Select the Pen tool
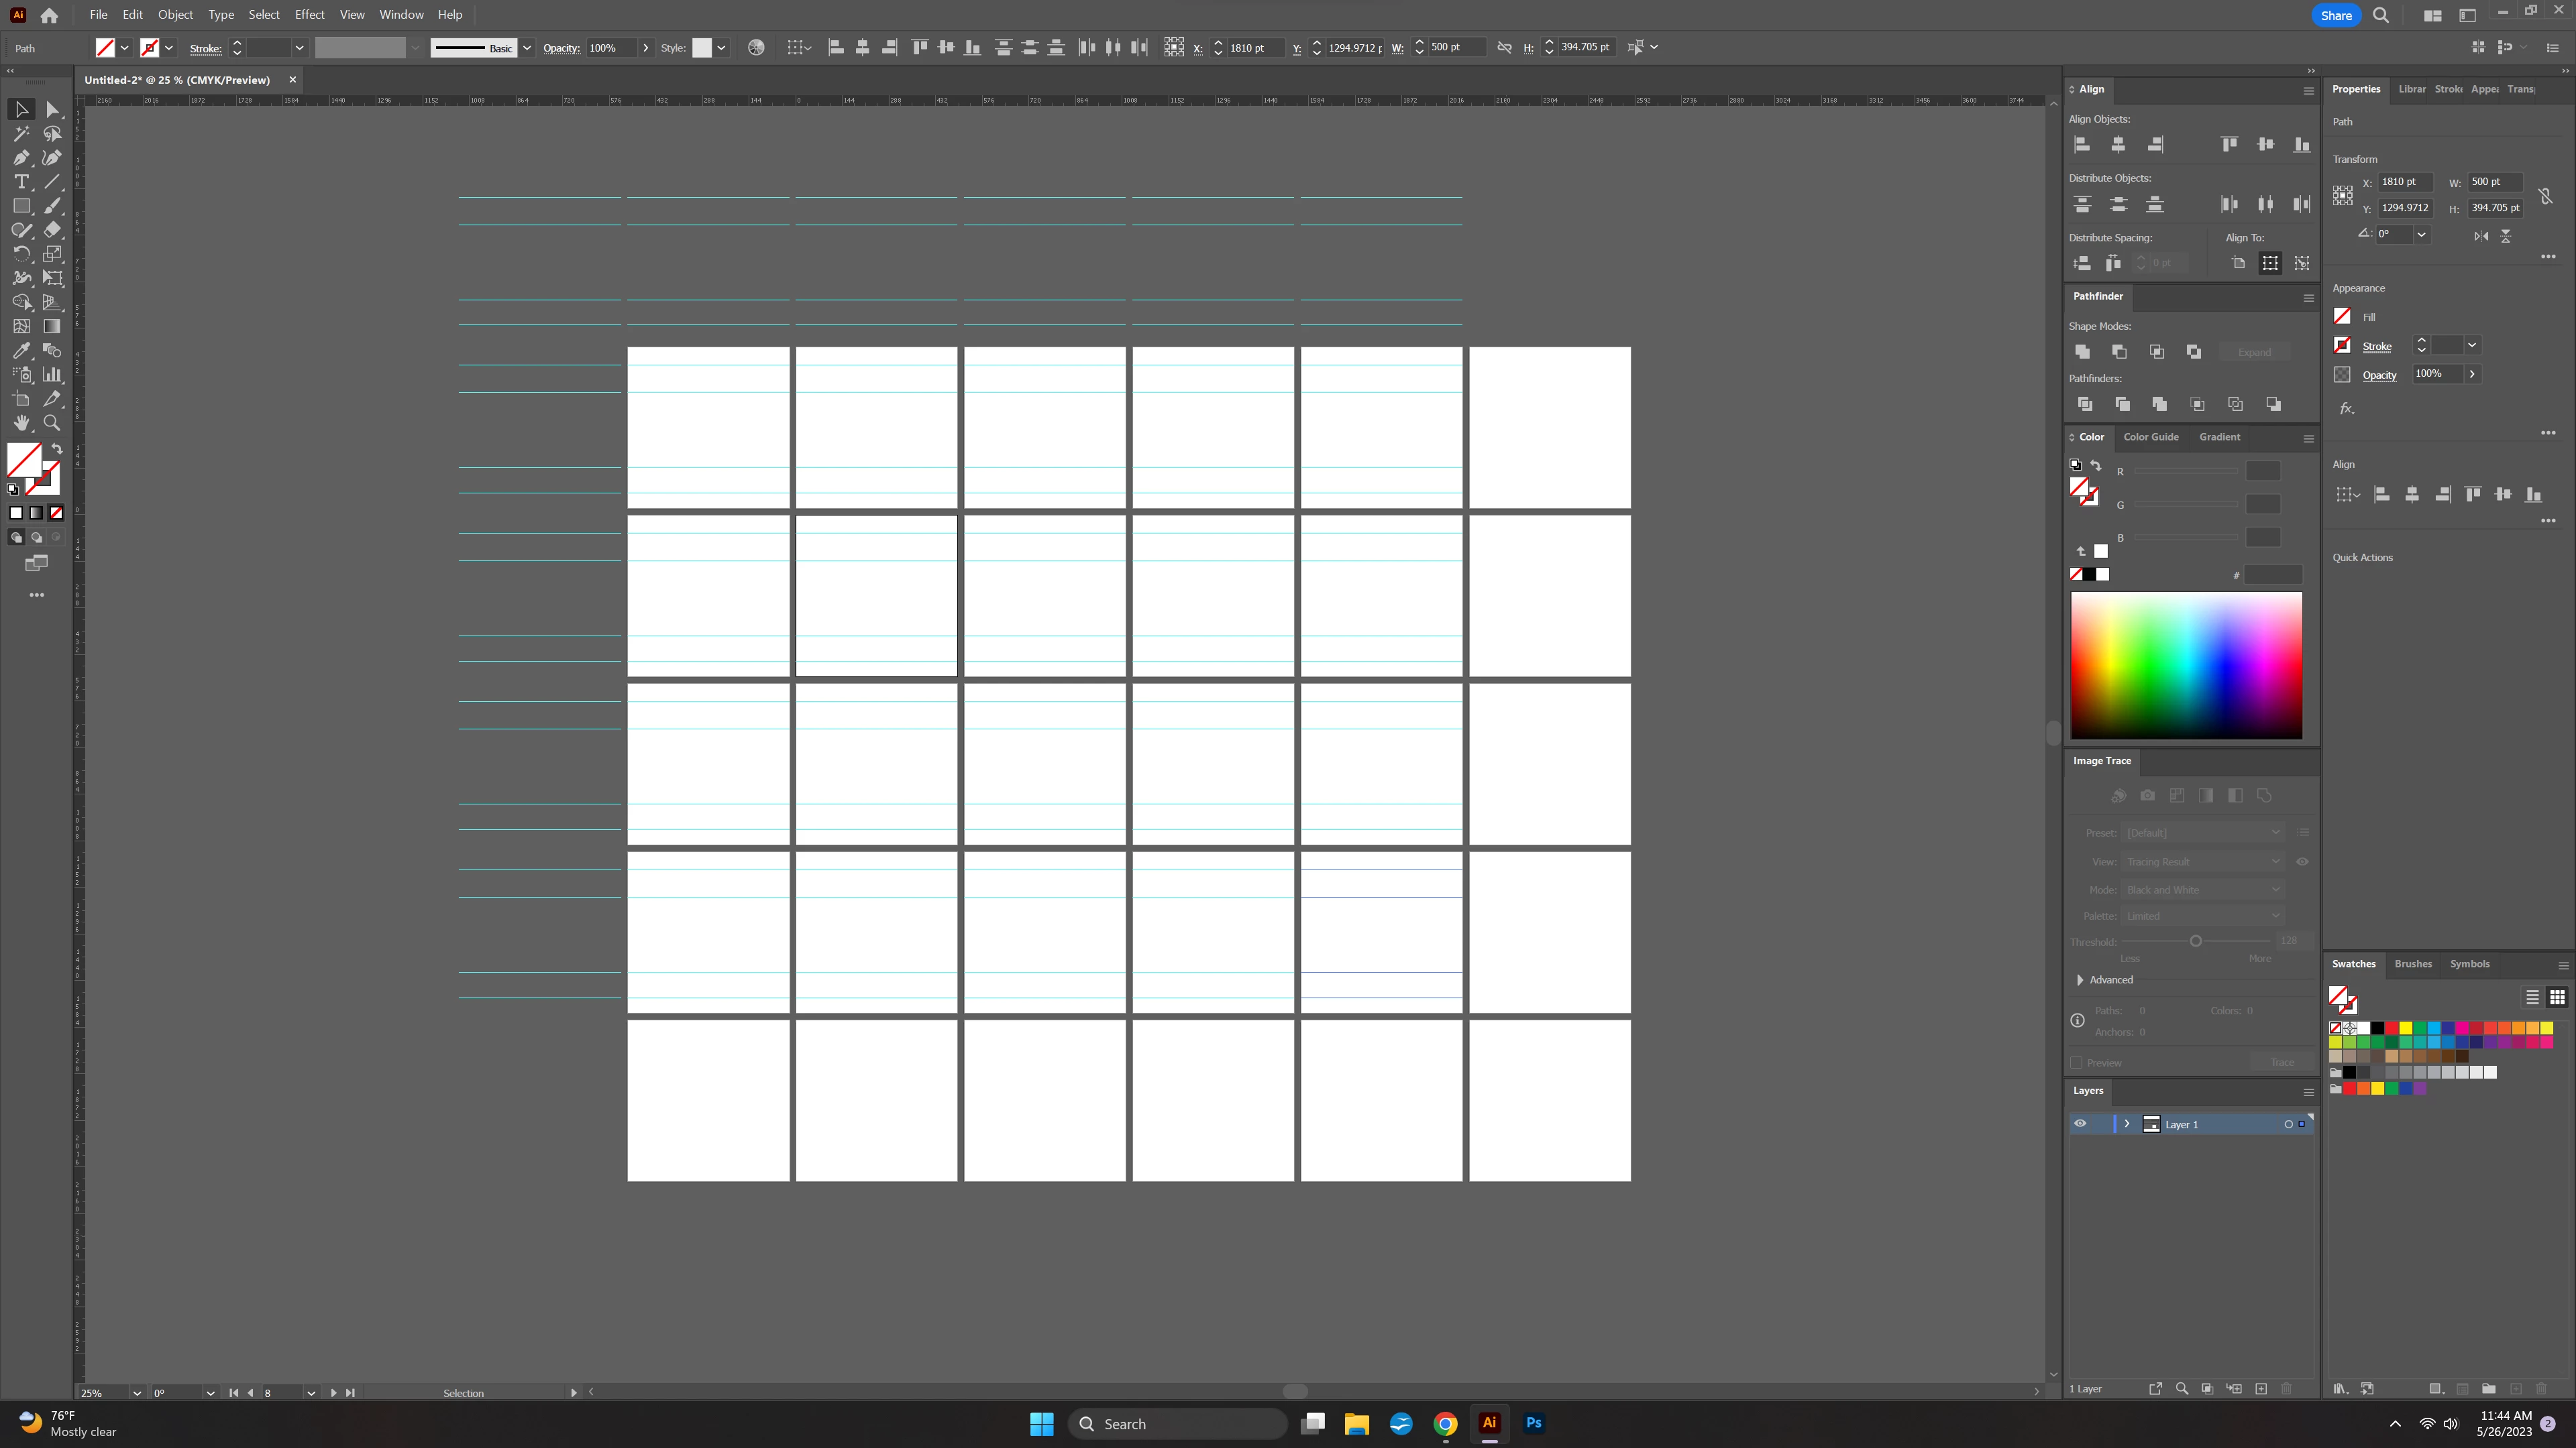Viewport: 2576px width, 1448px height. pos(21,158)
